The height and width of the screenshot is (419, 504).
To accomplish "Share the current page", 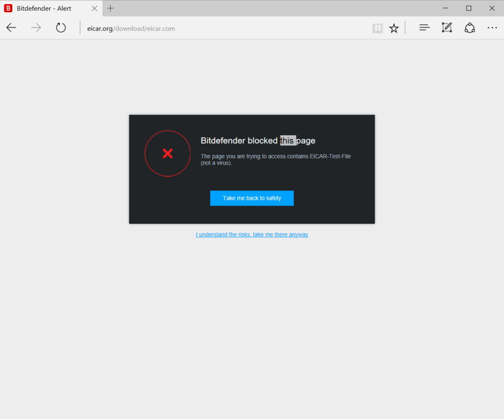I will (x=470, y=28).
